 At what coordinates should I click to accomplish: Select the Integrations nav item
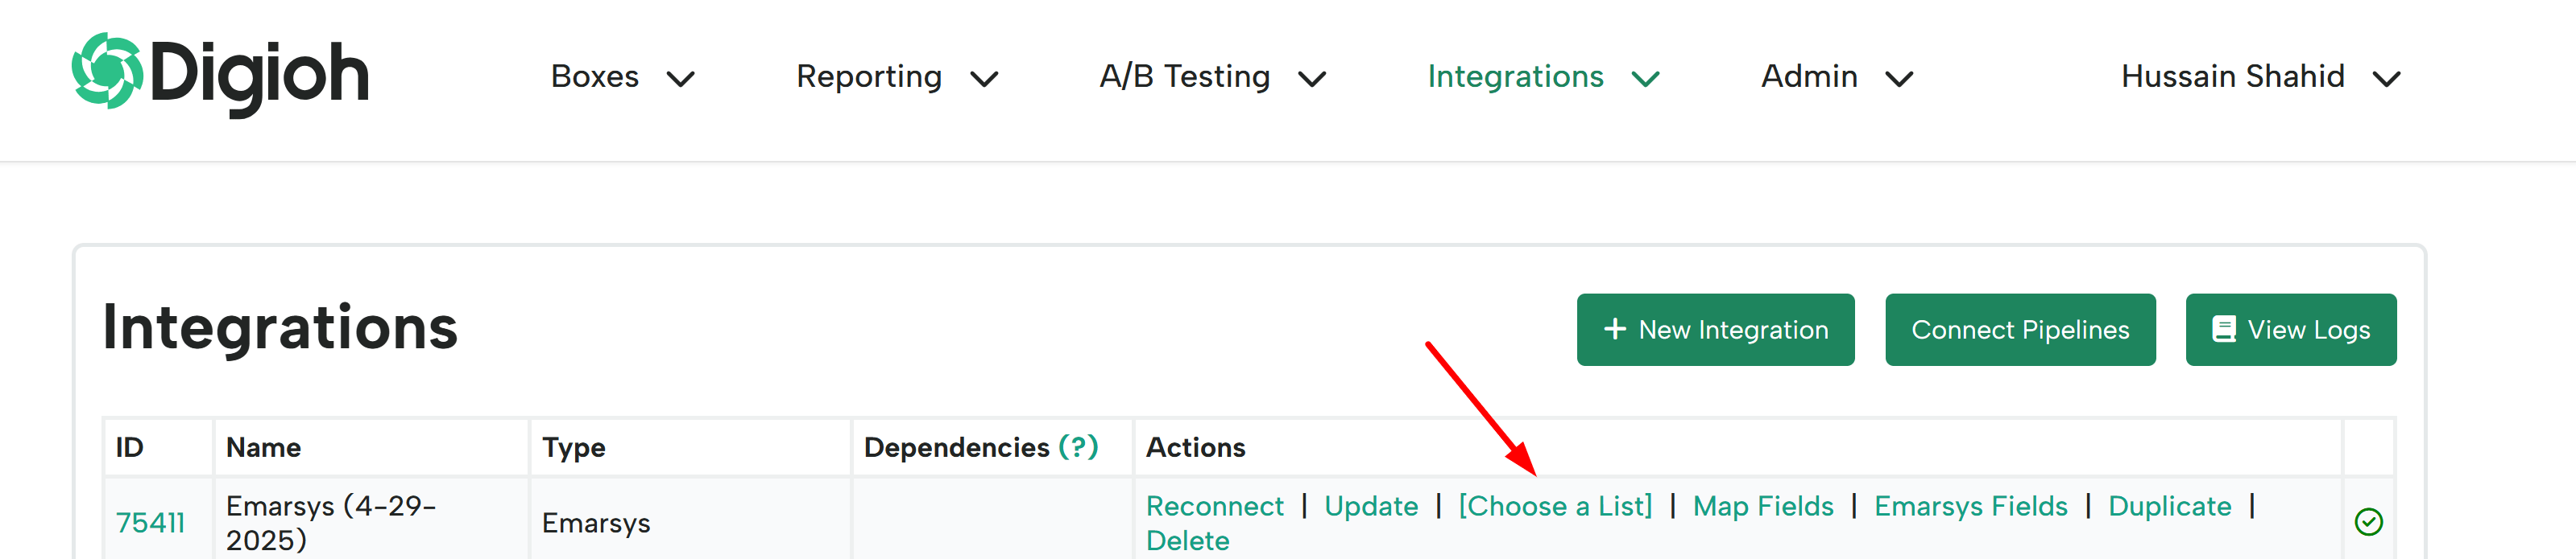click(x=1515, y=77)
